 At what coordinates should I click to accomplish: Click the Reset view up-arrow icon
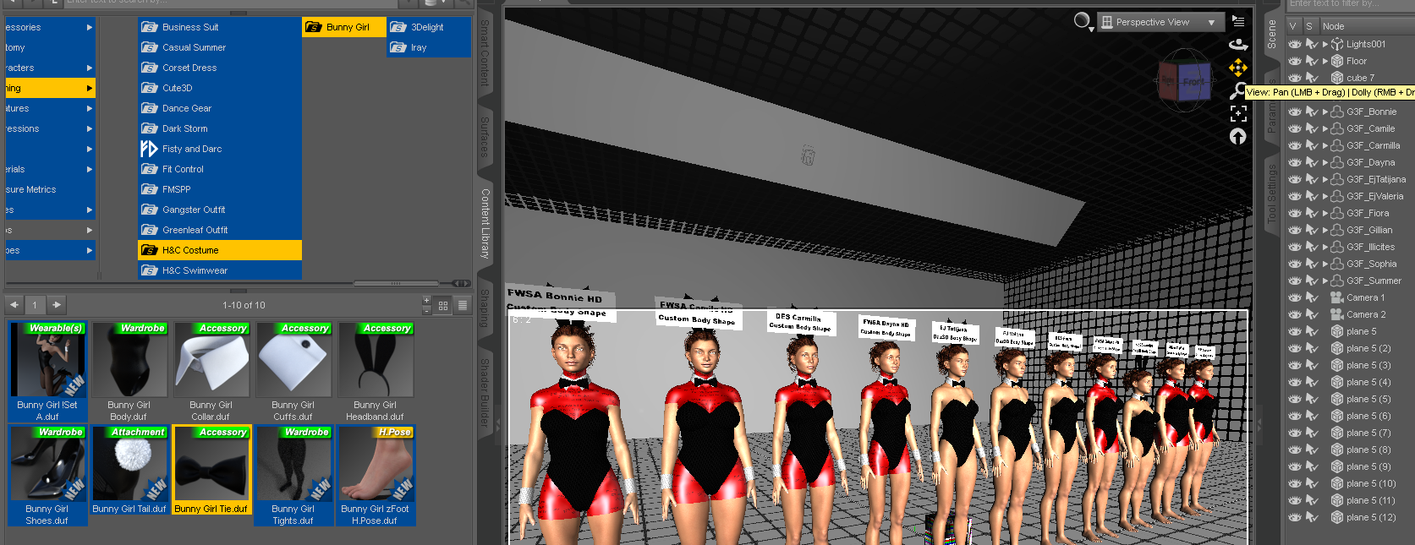pyautogui.click(x=1238, y=136)
